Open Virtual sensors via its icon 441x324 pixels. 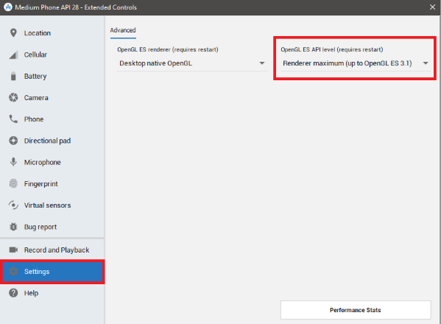(x=13, y=205)
